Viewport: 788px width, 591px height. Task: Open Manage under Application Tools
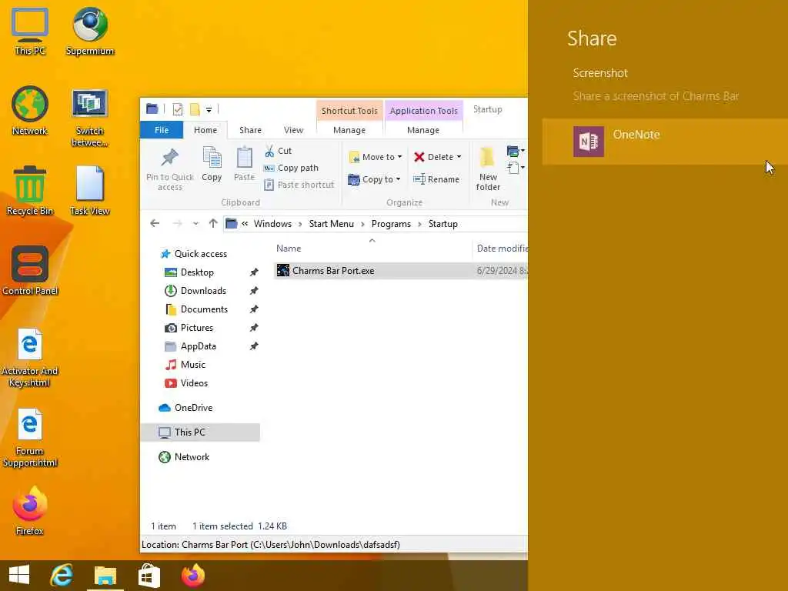423,130
